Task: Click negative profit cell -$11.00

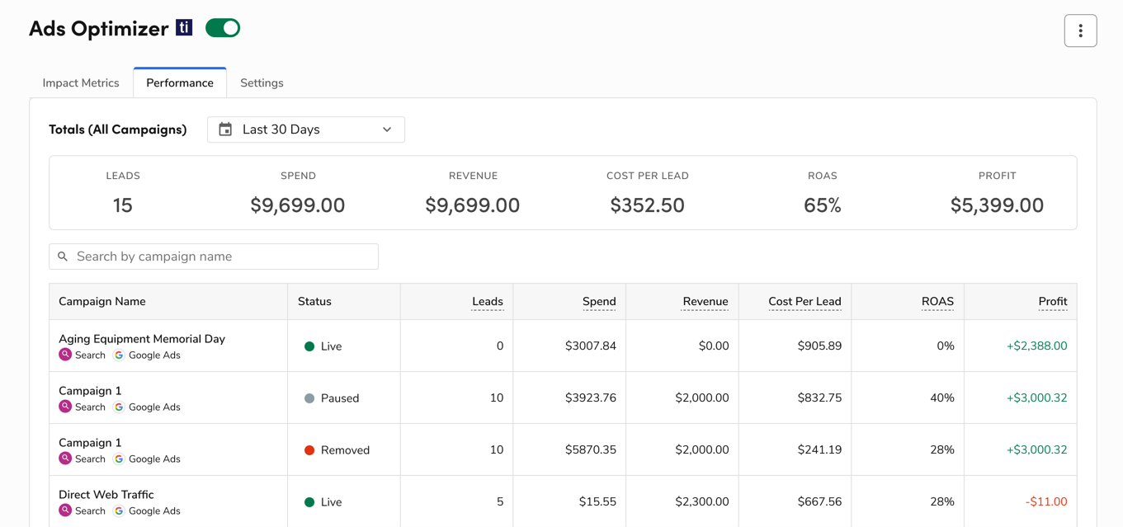Action: (1046, 502)
